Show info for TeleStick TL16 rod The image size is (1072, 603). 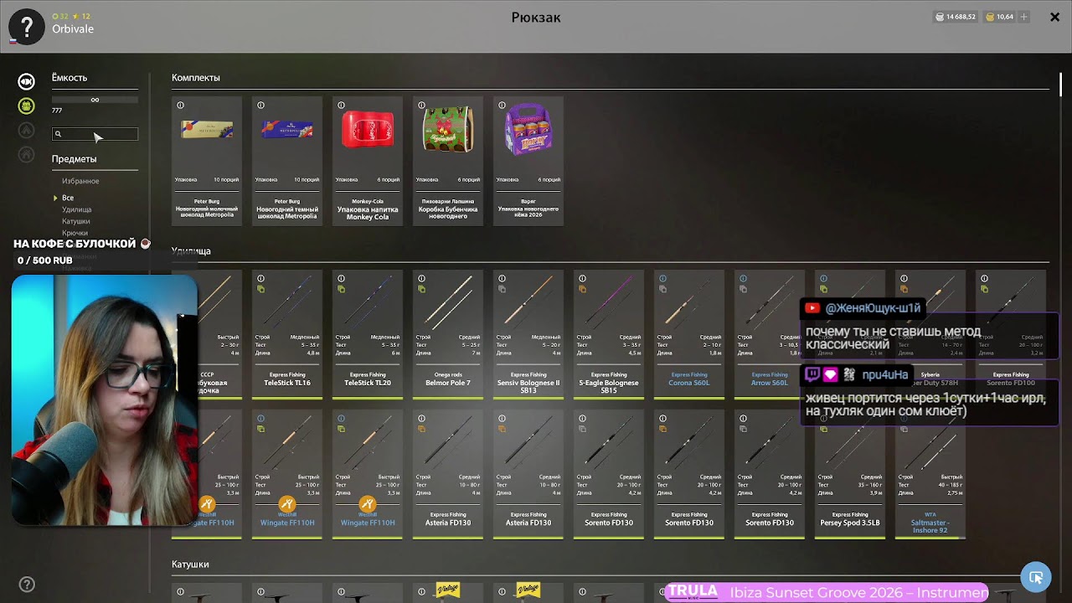point(260,279)
